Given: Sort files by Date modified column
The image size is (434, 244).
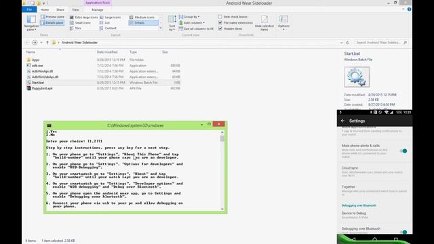Looking at the screenshot, I should click(x=107, y=52).
